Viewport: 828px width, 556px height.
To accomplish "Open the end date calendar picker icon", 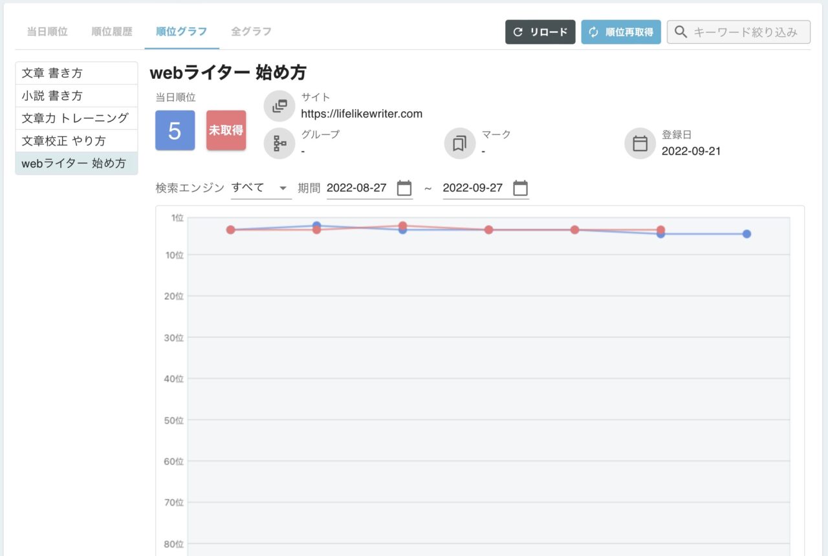I will [520, 187].
